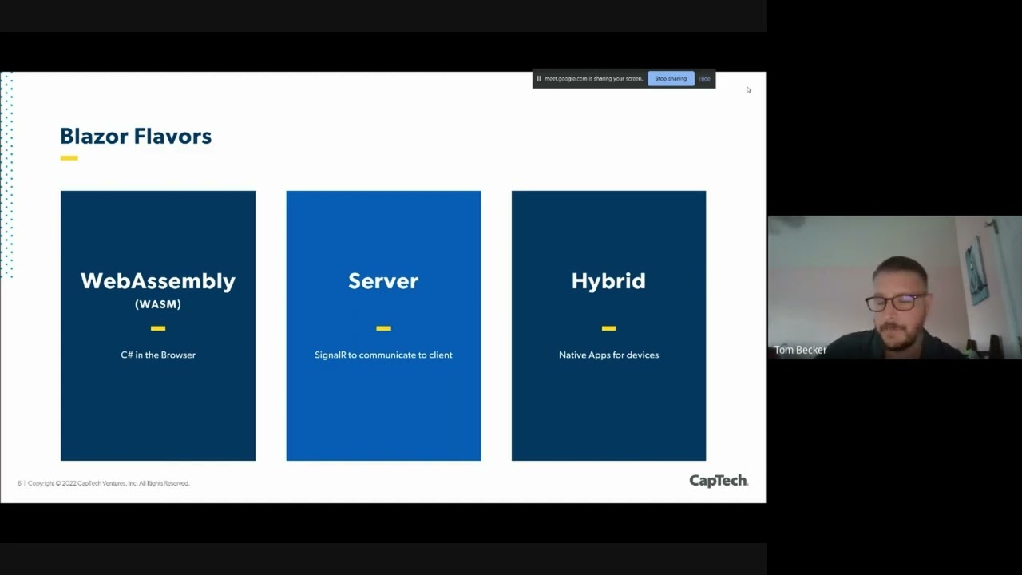Select the Server flavor card
The width and height of the screenshot is (1022, 575).
point(383,326)
